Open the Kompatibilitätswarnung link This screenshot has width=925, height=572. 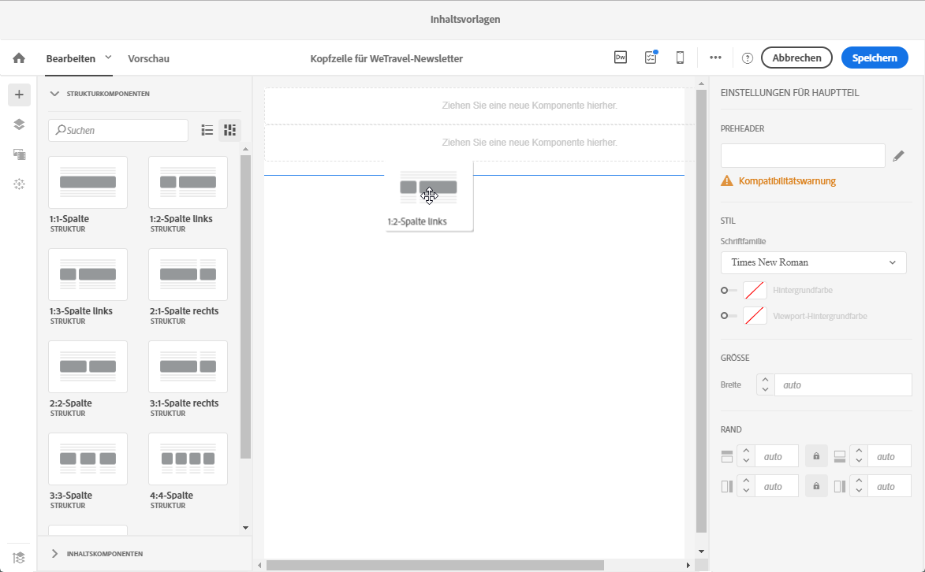click(x=787, y=181)
